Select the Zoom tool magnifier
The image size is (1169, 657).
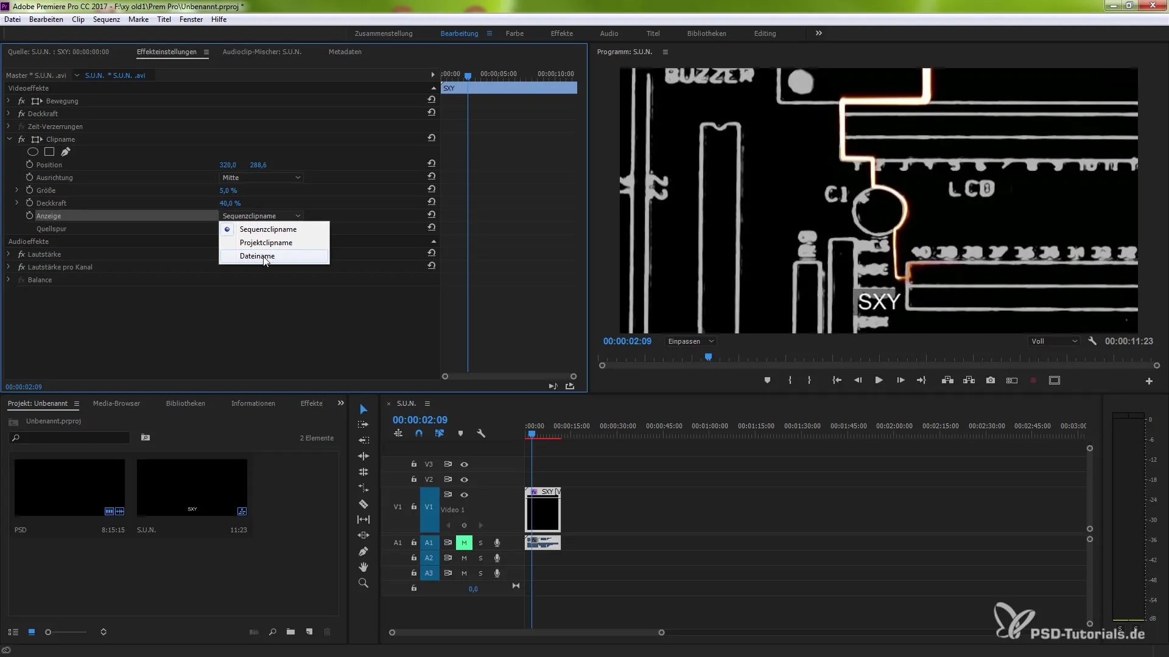coord(363,583)
